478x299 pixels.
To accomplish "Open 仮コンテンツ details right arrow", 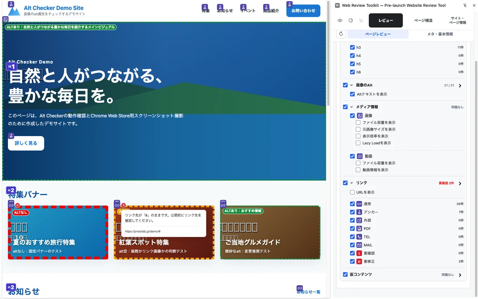I will [460, 275].
